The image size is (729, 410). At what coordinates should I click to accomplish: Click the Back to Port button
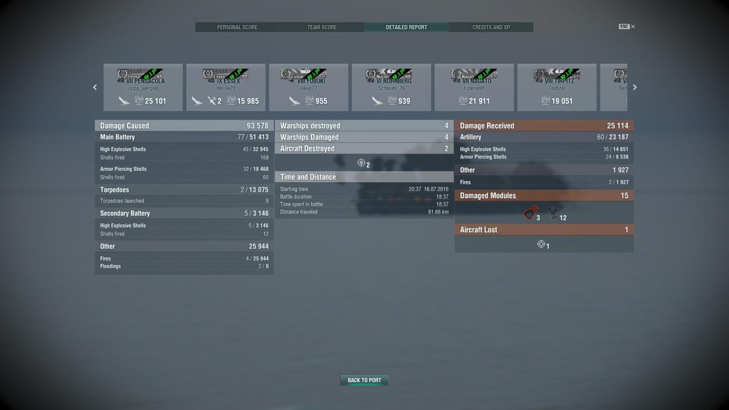(x=364, y=380)
